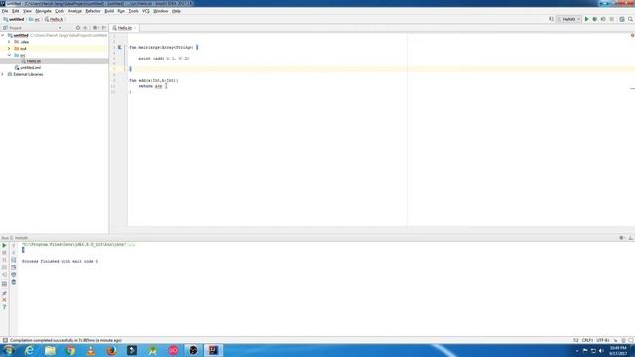Viewport: 635px width, 357px height.
Task: Hide the Run tool window
Action: [x=631, y=238]
